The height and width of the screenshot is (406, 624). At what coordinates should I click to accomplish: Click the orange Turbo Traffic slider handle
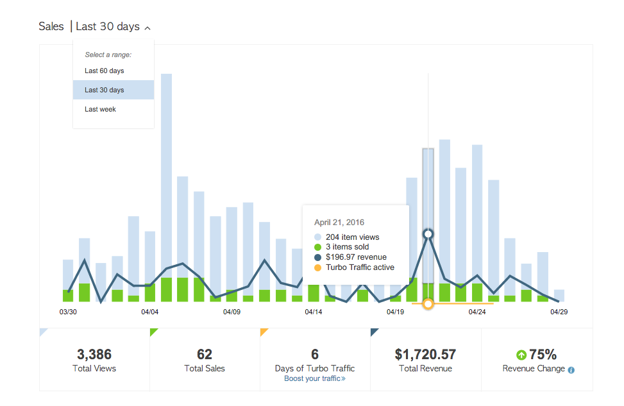click(x=428, y=304)
